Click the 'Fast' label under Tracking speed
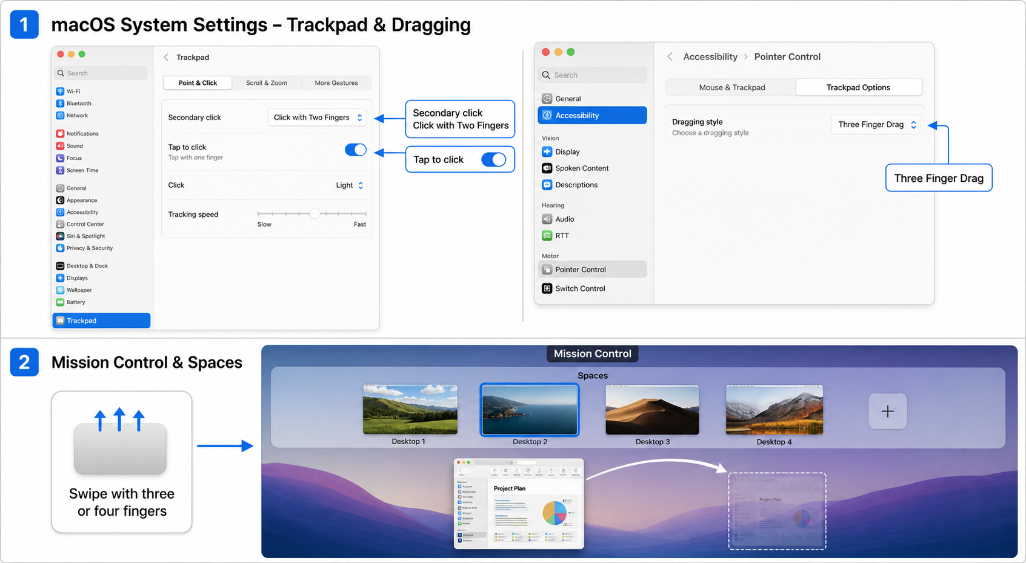The image size is (1026, 563). (x=360, y=224)
